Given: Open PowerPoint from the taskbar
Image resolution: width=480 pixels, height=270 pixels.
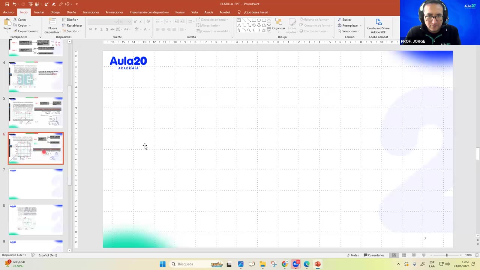Looking at the screenshot, I should coord(318,264).
